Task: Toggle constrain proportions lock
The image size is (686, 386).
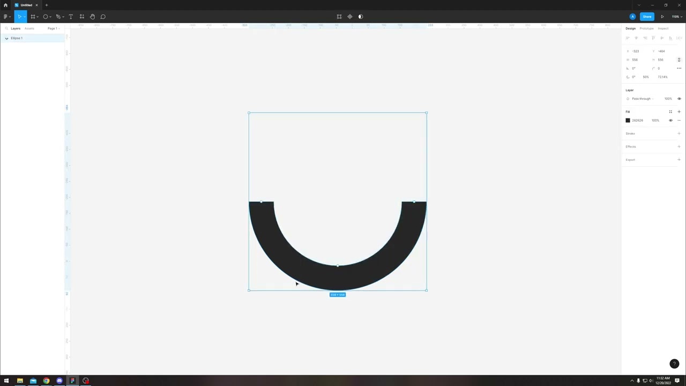Action: [x=679, y=60]
